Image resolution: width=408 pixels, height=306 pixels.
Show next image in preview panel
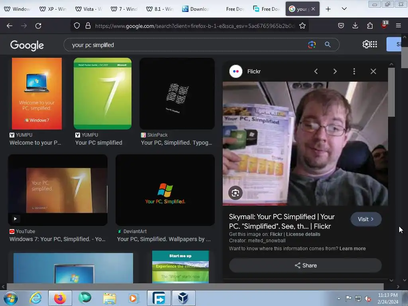pyautogui.click(x=335, y=71)
